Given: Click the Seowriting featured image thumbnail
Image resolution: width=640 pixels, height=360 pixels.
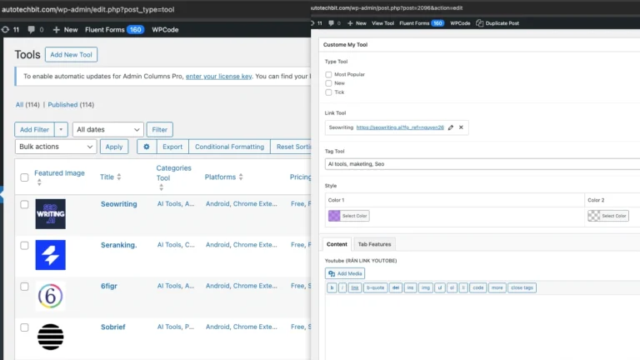Looking at the screenshot, I should click(x=50, y=213).
